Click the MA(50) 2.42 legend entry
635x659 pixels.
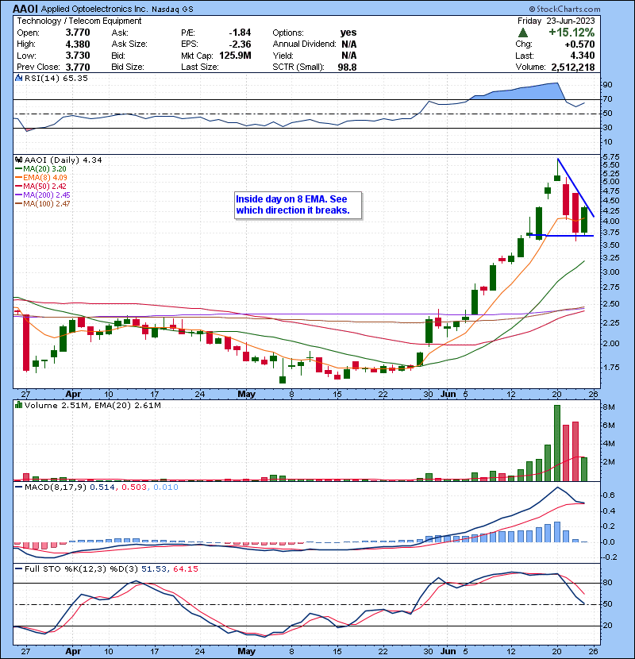pyautogui.click(x=40, y=186)
